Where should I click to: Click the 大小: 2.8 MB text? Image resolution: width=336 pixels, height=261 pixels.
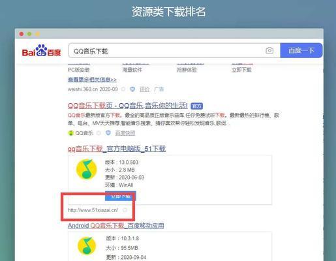pyautogui.click(x=120, y=170)
